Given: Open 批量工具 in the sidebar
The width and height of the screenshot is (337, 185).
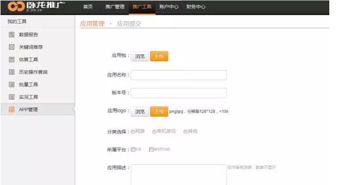Looking at the screenshot, I should [x=28, y=84].
